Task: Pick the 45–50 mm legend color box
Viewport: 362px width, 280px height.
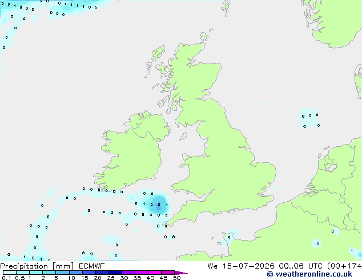Action: [168, 273]
